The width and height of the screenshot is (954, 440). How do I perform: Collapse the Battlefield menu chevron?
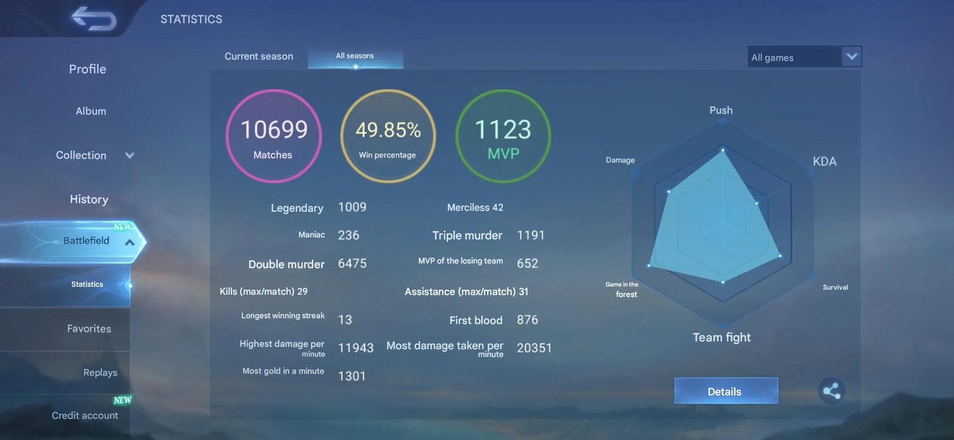[x=130, y=242]
